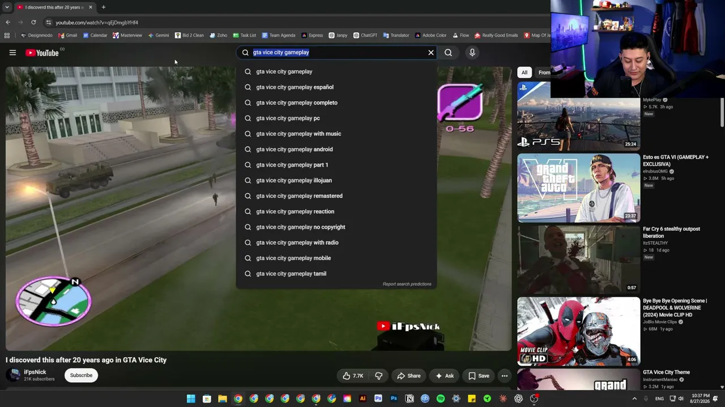Open the iFpsNick channel name link

click(35, 372)
